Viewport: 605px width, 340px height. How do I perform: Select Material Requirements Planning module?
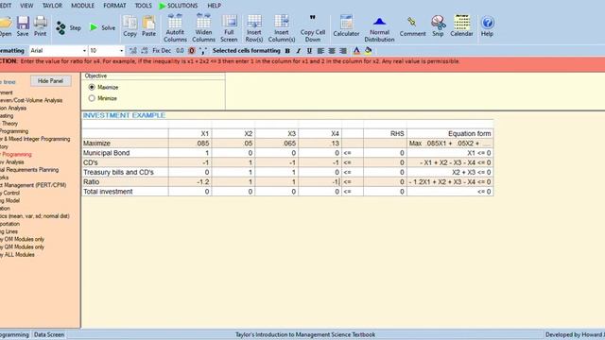(x=29, y=170)
